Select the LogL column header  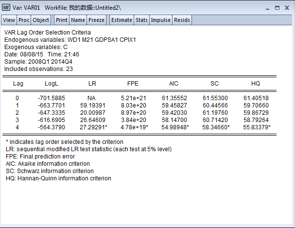[52, 84]
